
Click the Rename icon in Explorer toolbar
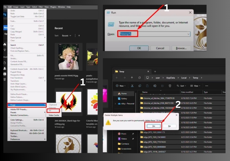[x=155, y=86]
